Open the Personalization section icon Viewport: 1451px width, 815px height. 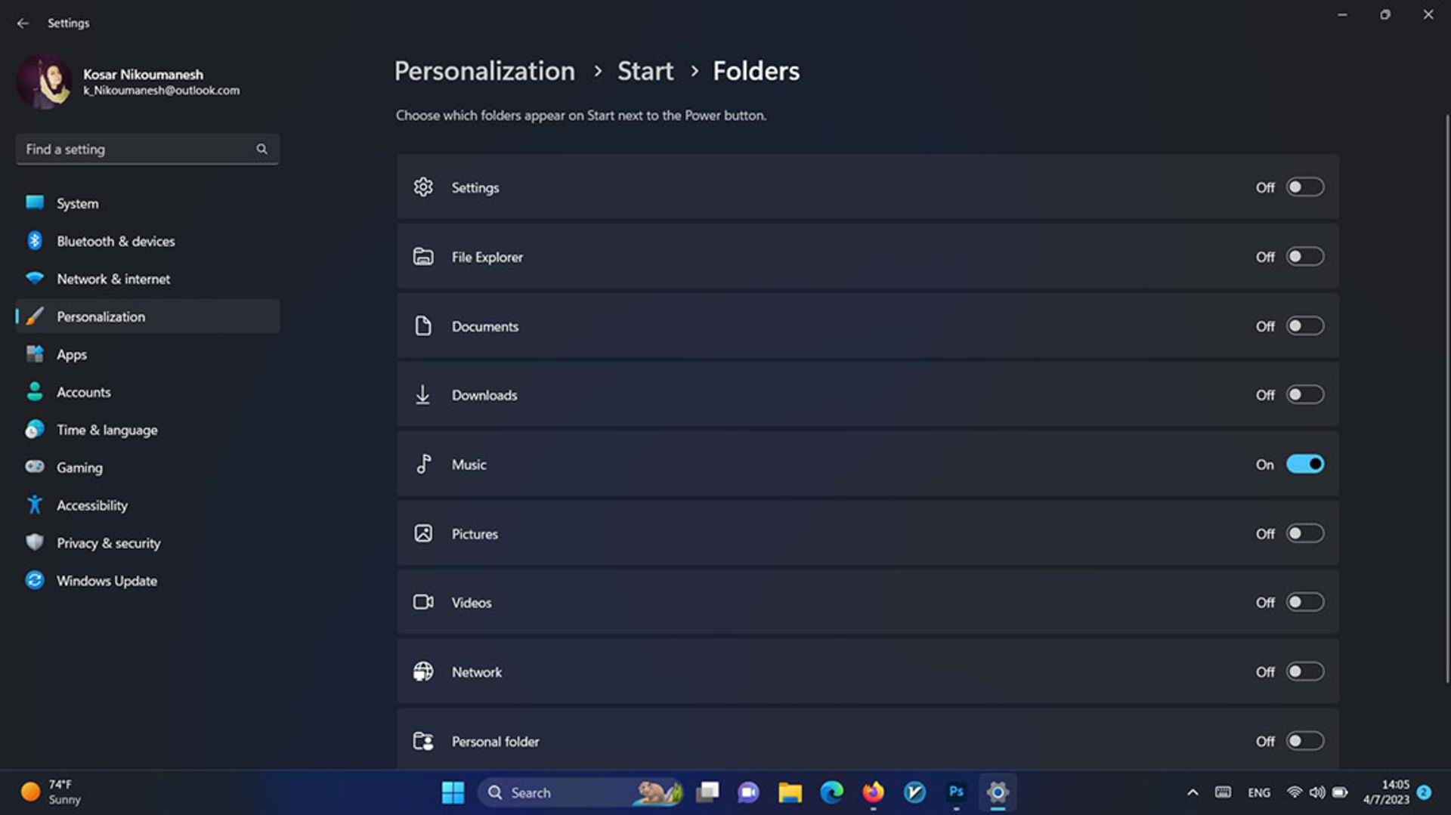(35, 316)
